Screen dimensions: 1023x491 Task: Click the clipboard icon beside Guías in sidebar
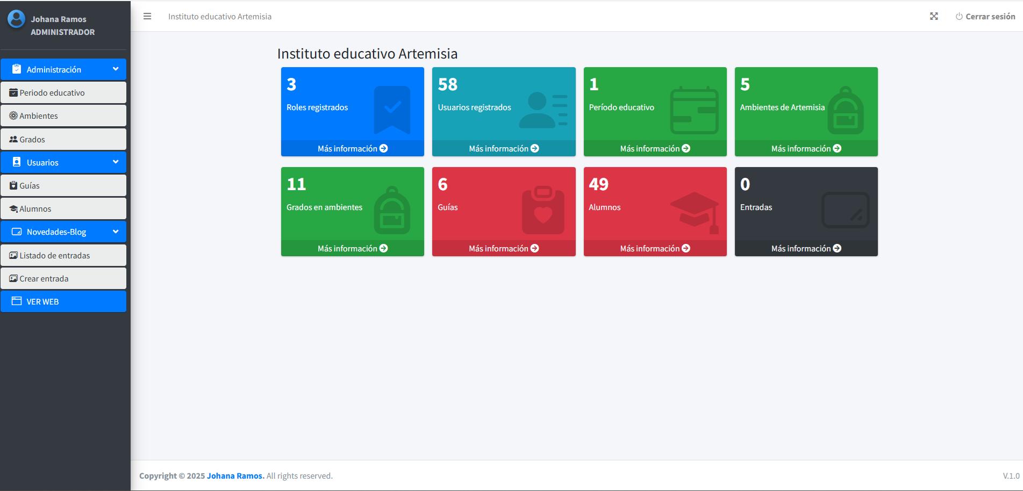pyautogui.click(x=13, y=185)
